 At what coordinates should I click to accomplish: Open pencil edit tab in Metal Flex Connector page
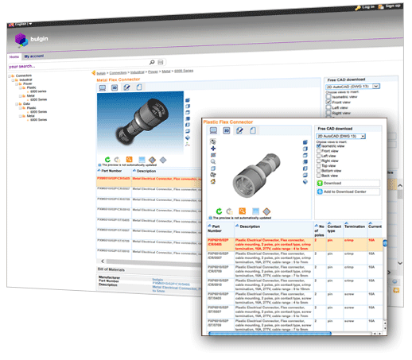tap(126, 87)
